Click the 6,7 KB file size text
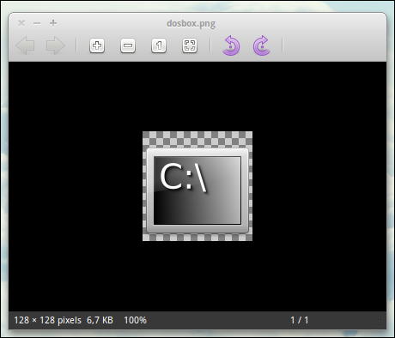 [x=100, y=320]
